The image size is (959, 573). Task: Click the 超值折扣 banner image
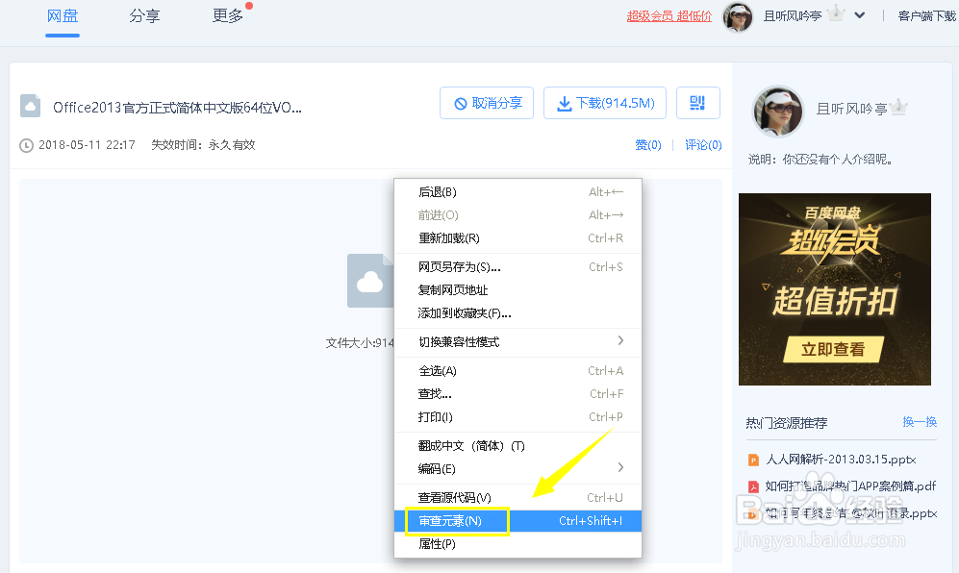click(x=835, y=289)
